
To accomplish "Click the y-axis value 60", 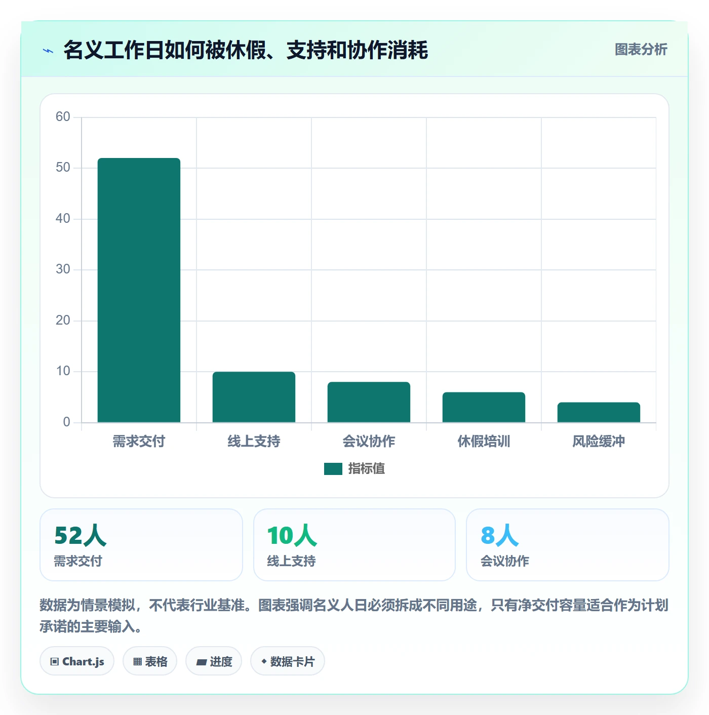I will click(x=63, y=117).
